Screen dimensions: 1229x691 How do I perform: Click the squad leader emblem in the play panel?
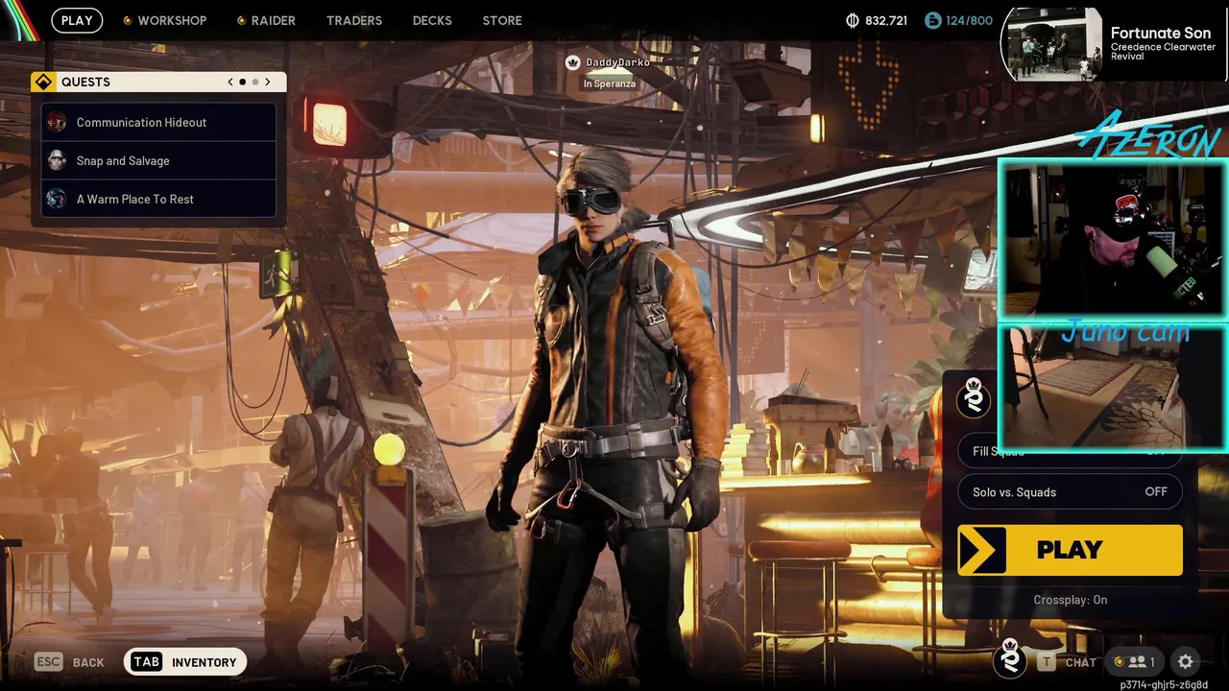click(x=974, y=396)
